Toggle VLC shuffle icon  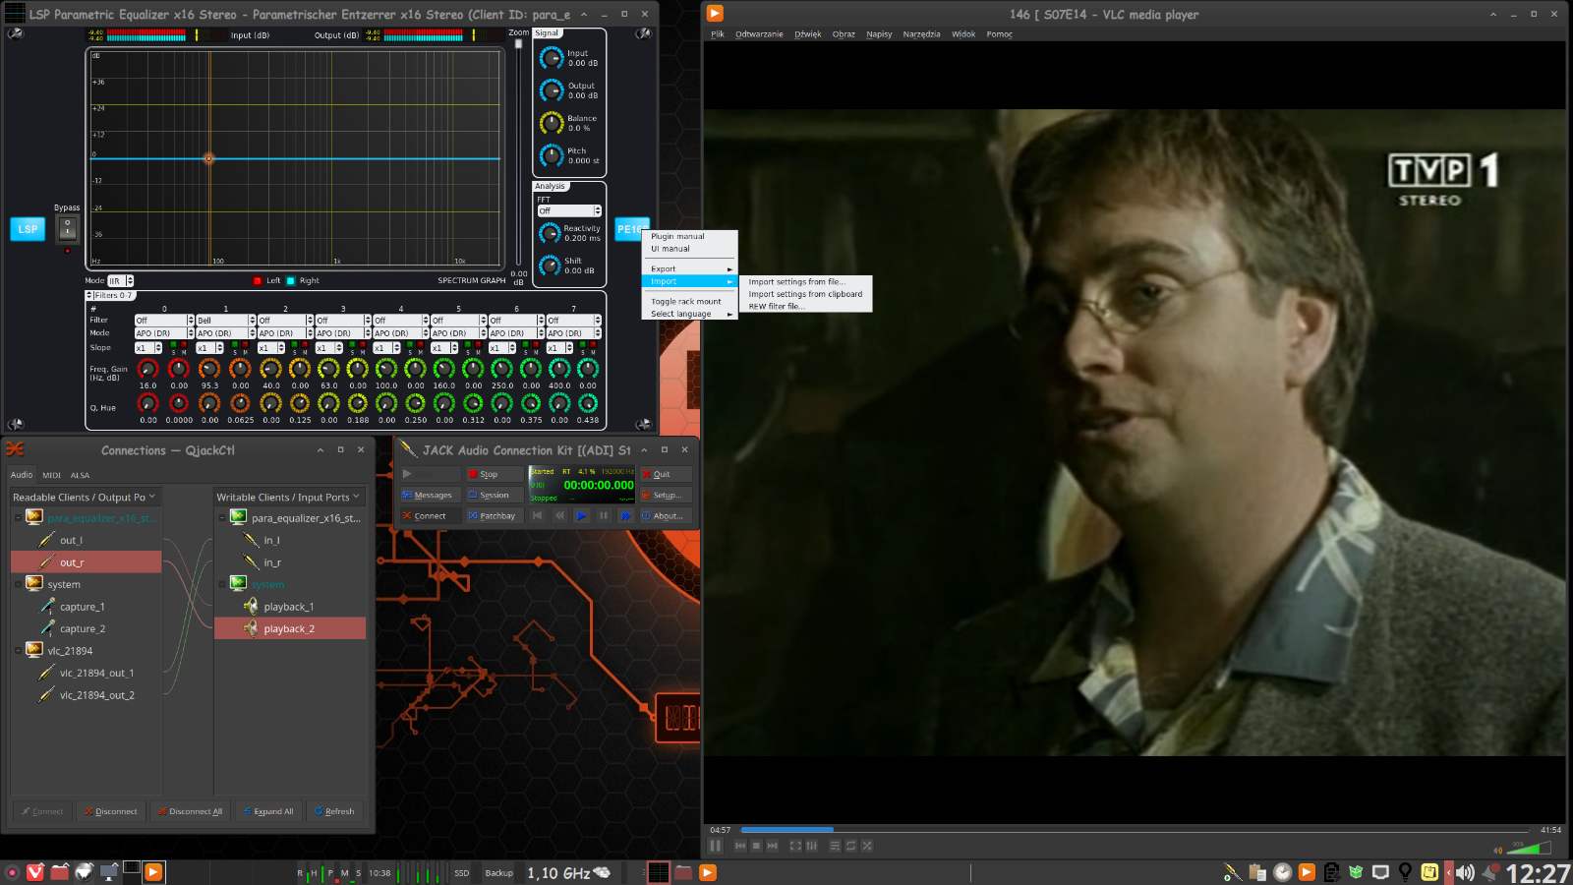(867, 846)
